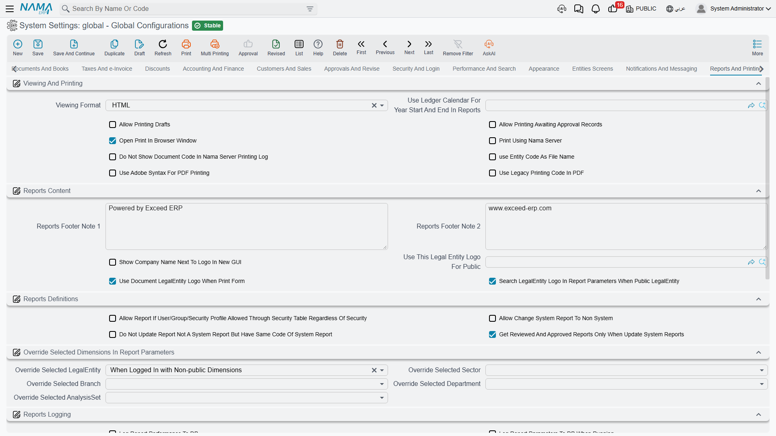Open Override Selected AnalysisSet dropdown
Screen dimensions: 776x436
click(x=382, y=398)
